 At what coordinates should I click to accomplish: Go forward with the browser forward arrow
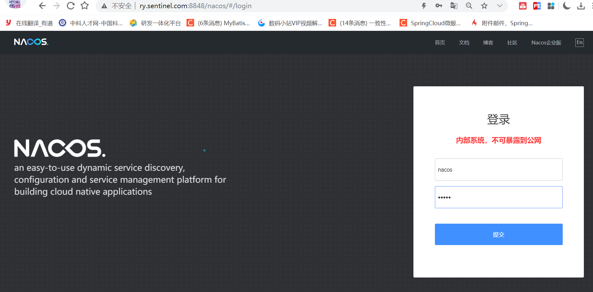coord(56,6)
